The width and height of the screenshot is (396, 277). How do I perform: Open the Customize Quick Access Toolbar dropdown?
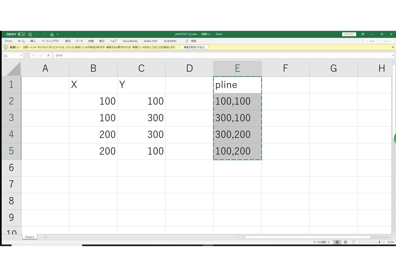click(x=57, y=34)
